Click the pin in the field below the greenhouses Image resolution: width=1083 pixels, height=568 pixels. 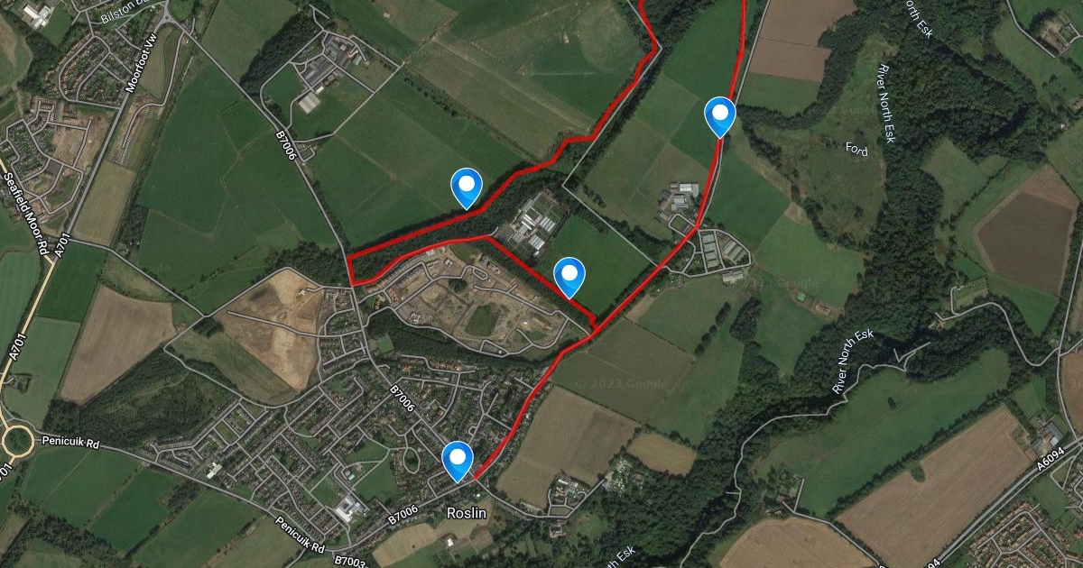(569, 278)
